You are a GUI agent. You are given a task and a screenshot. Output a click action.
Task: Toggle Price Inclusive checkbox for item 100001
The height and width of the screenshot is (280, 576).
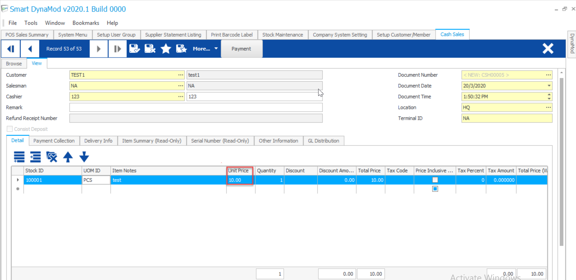435,180
